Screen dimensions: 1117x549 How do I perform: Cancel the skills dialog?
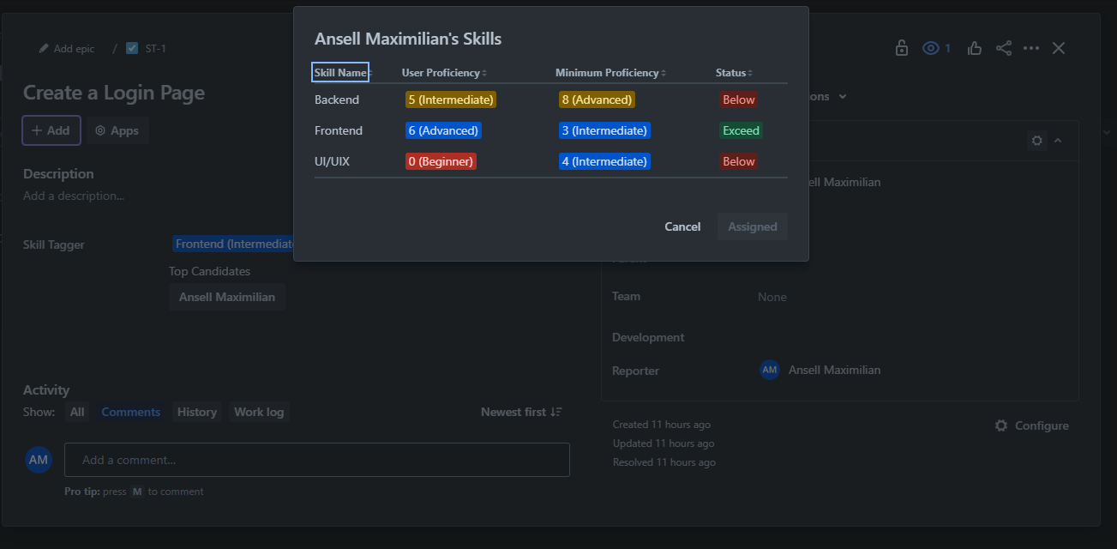(x=682, y=226)
